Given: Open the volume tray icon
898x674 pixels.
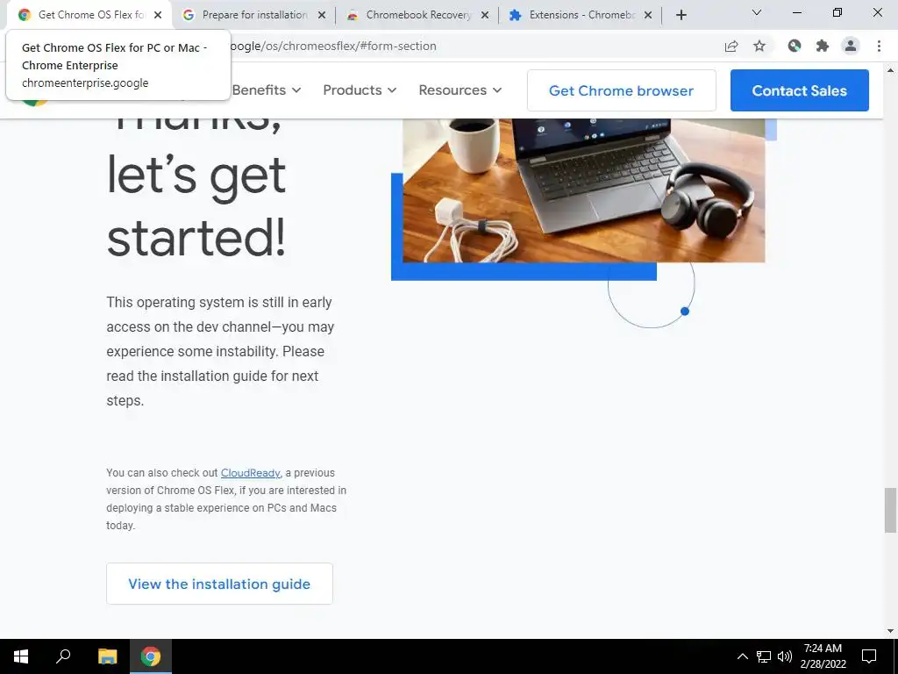Looking at the screenshot, I should coord(785,656).
